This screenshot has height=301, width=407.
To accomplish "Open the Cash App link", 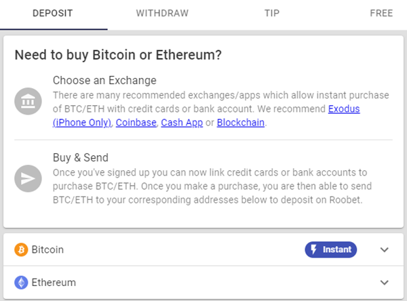I will [182, 123].
